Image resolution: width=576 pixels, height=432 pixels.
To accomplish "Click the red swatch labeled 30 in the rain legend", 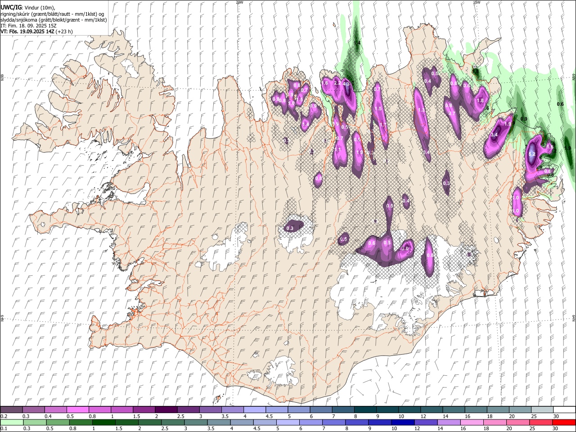I will (564, 423).
